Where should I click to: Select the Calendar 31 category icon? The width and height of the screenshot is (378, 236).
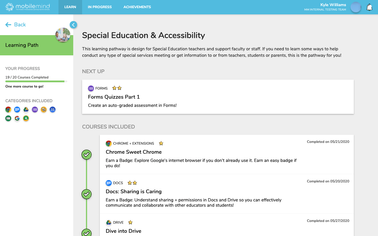point(53,110)
